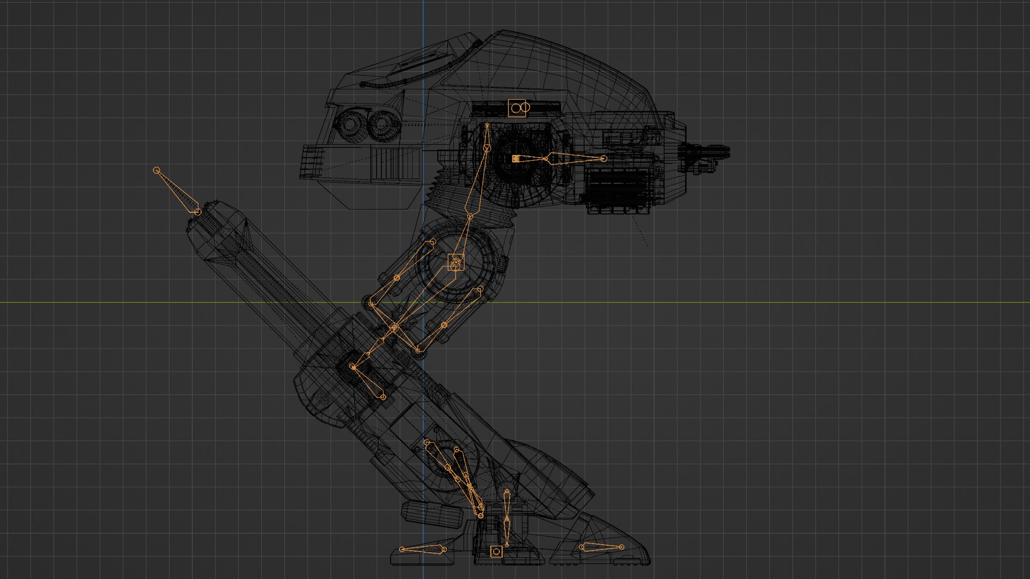The height and width of the screenshot is (579, 1030).
Task: Select the rear toe bone at the heel
Action: click(x=423, y=549)
